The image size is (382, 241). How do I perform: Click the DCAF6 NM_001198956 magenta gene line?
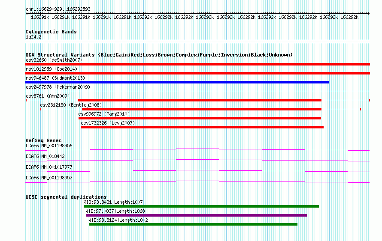point(197,149)
